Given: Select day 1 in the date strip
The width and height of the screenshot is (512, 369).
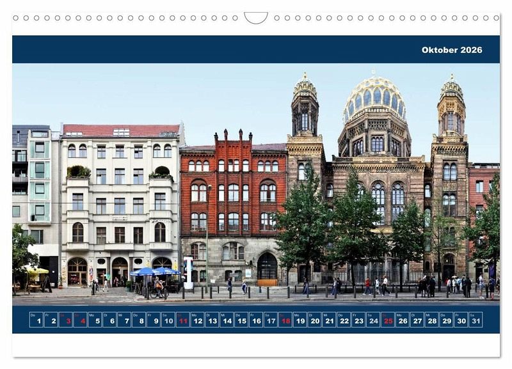Looking at the screenshot, I should (x=36, y=320).
